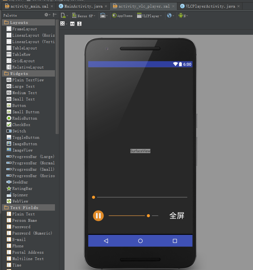Click the orange thumb on the lower seek bar
This screenshot has width=253, height=270.
(x=148, y=216)
